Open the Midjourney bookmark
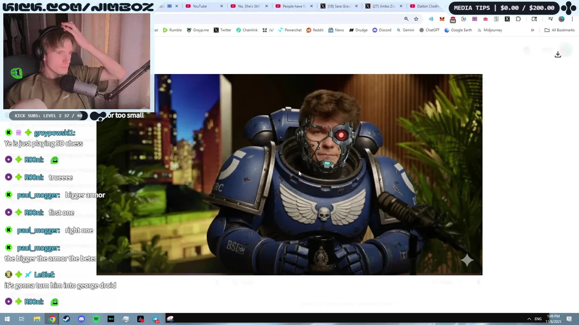The height and width of the screenshot is (325, 579). 489,30
